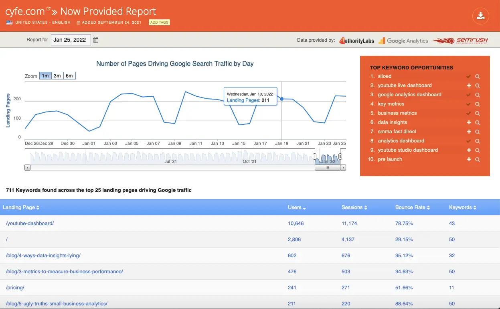Toggle checkmark for siloed keyword
The image size is (500, 309).
tap(468, 76)
